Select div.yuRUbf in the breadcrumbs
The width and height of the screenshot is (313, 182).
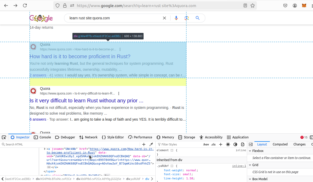click(x=133, y=179)
